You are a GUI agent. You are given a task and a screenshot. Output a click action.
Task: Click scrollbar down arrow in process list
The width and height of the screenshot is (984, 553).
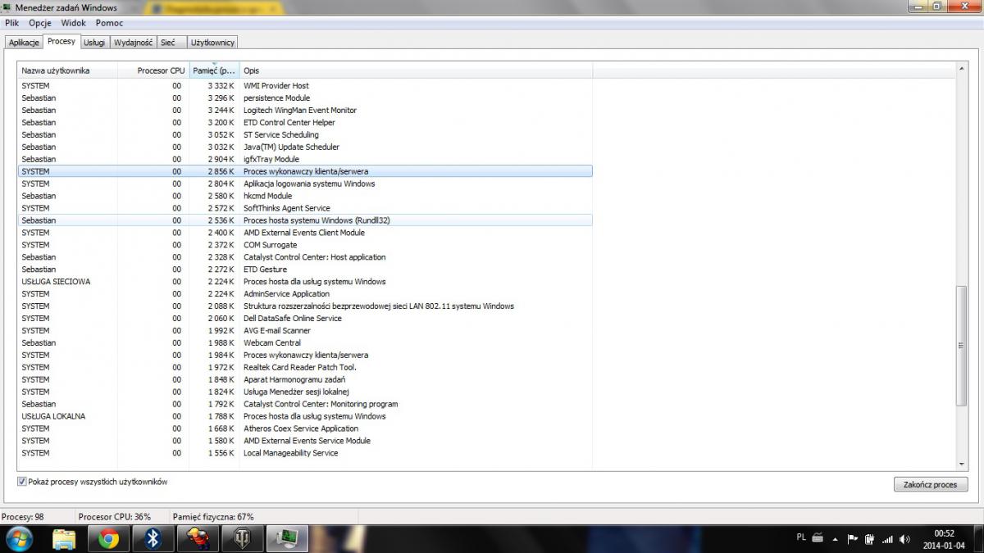point(961,464)
